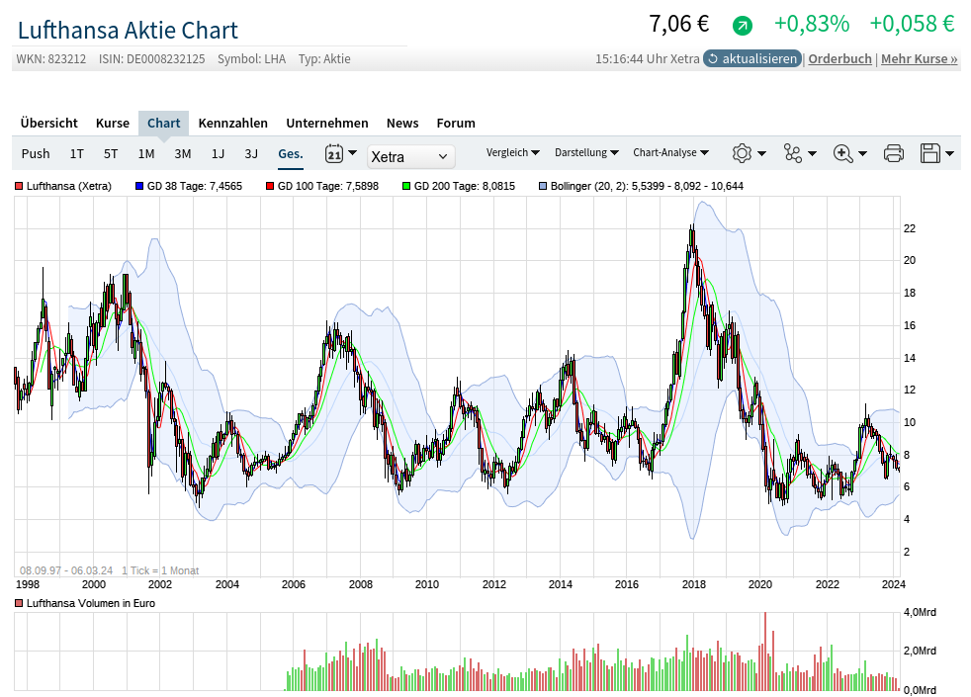Open the Chart-Analyse dropdown menu
The width and height of the screenshot is (971, 697).
(670, 152)
